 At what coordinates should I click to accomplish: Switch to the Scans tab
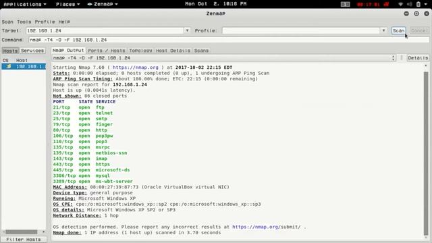pyautogui.click(x=201, y=51)
